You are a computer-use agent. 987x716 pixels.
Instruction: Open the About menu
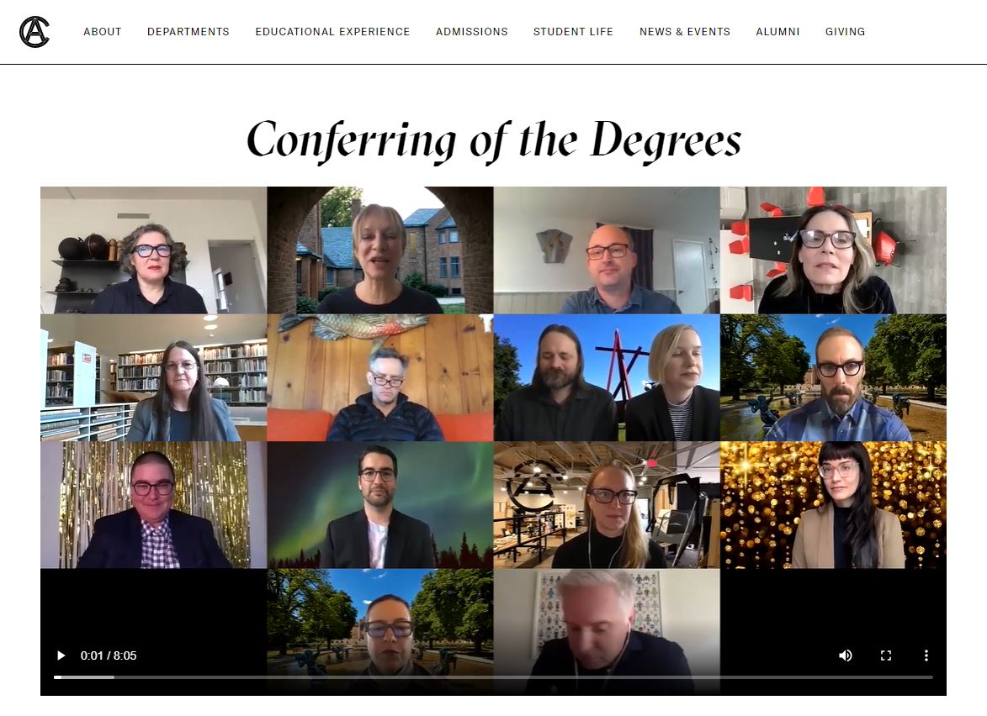click(103, 32)
